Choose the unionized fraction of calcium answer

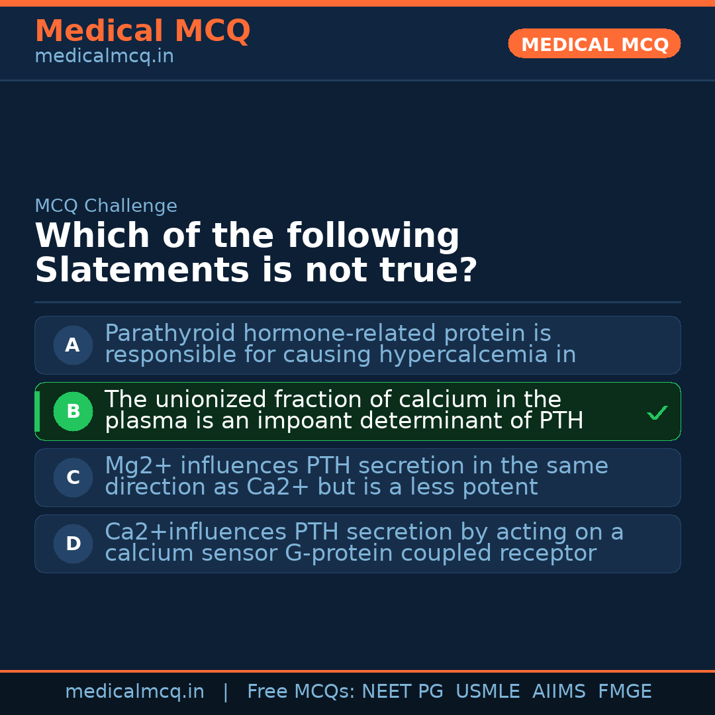(x=344, y=410)
